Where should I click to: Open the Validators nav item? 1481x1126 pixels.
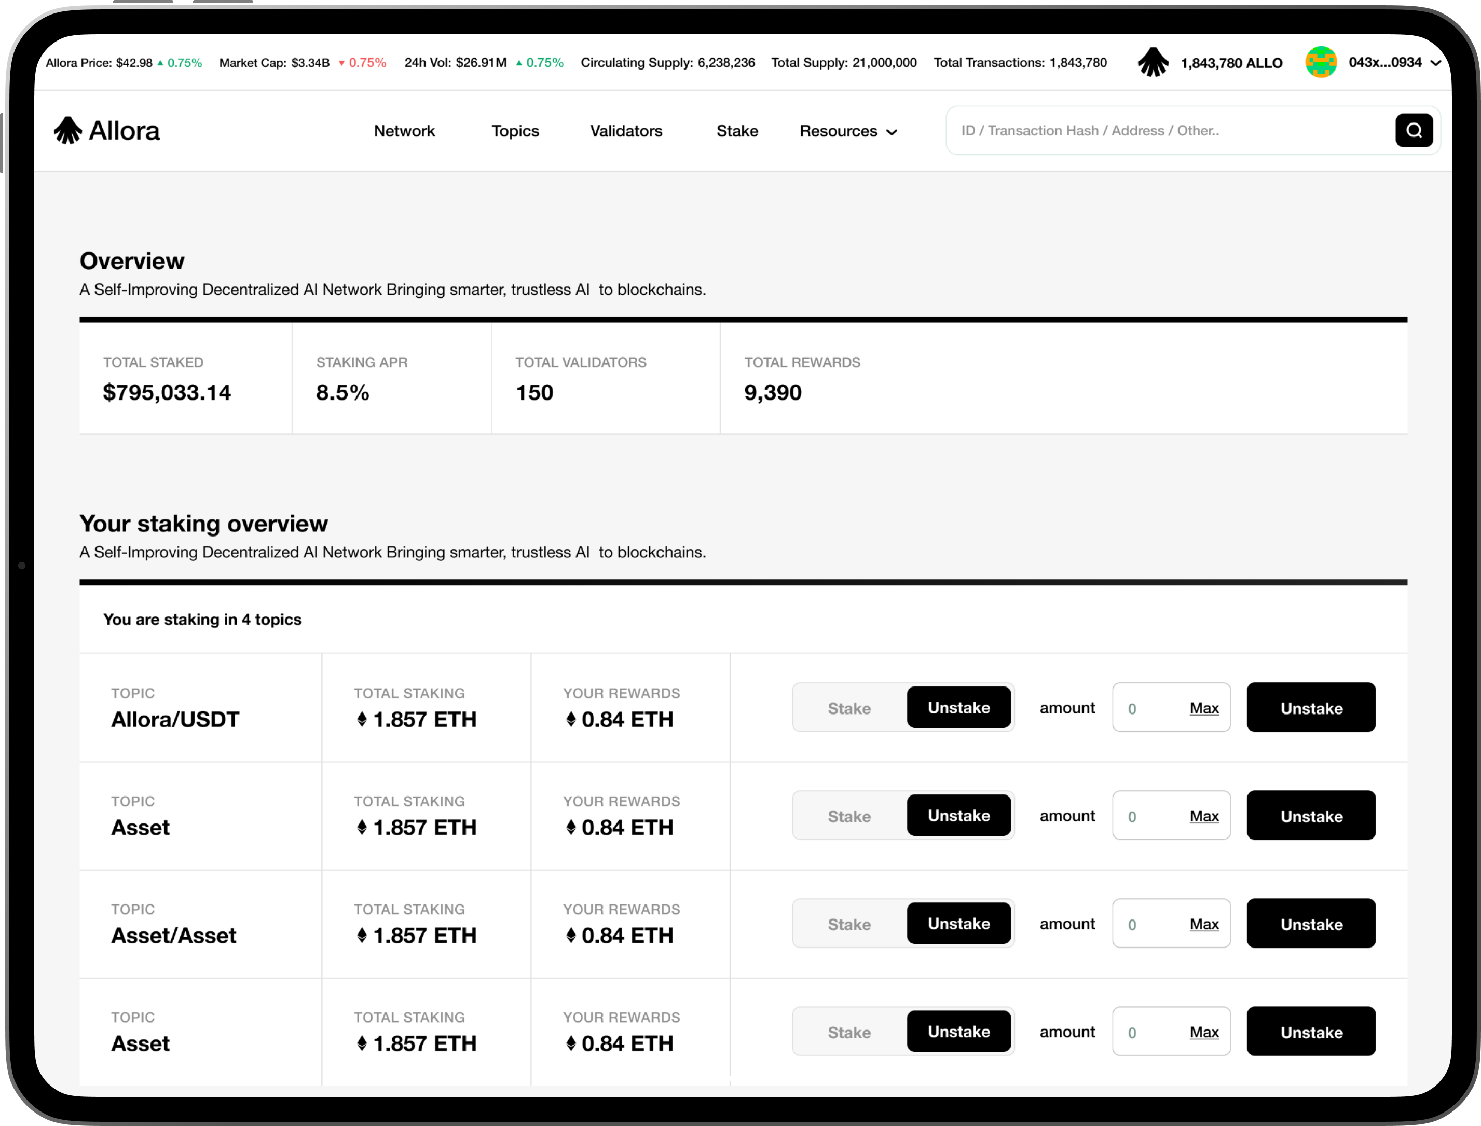626,131
